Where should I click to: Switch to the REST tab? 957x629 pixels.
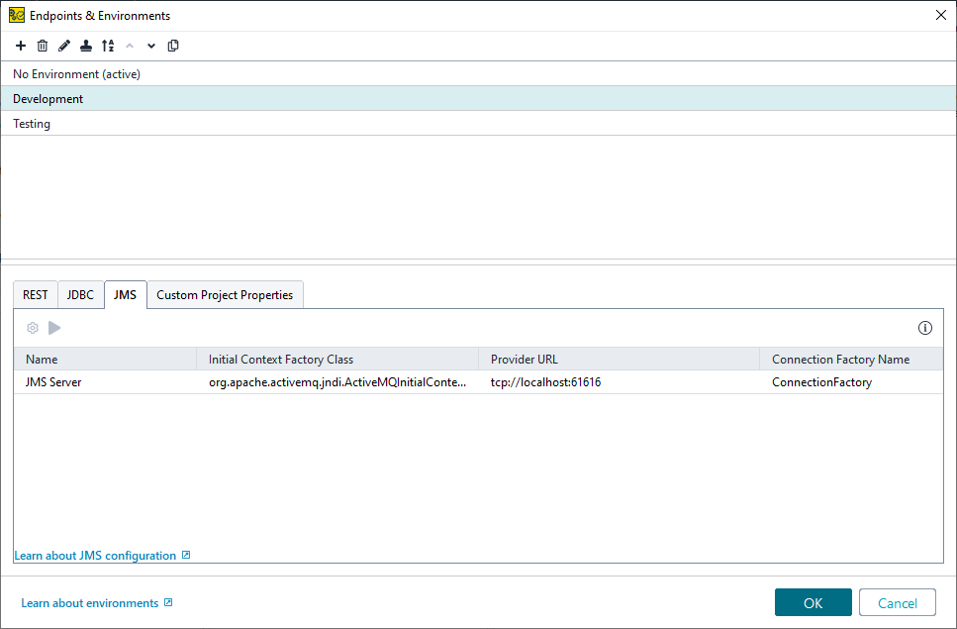35,294
